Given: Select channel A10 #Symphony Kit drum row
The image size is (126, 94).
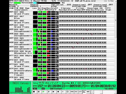Looking at the screenshot, I should click(21, 52).
